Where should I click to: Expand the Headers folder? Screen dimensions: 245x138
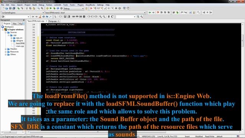[x=6, y=49]
